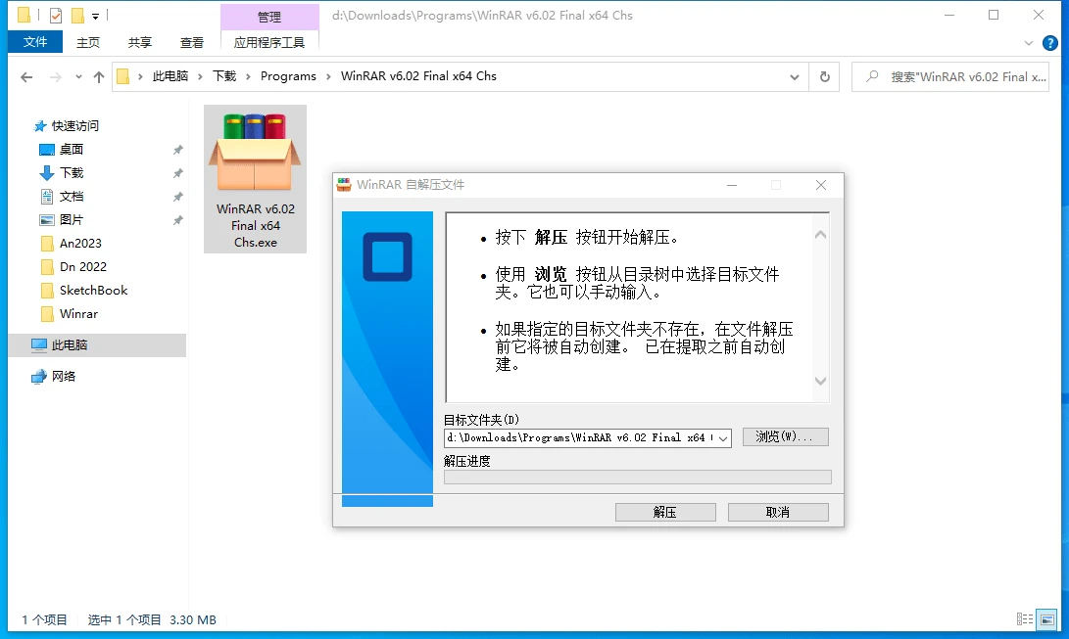Click Programs in the address breadcrumb
Image resolution: width=1069 pixels, height=639 pixels.
pyautogui.click(x=288, y=76)
